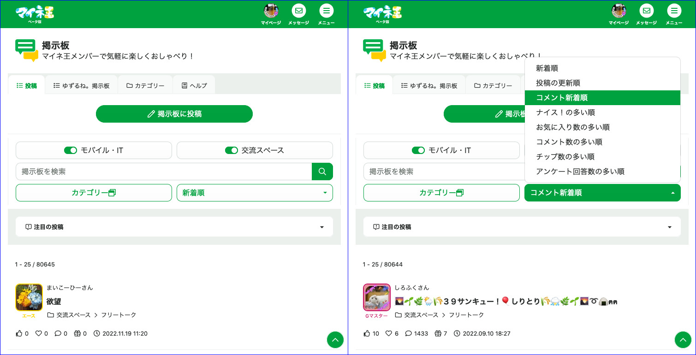Open 交流スペース category link on 欲望 post

(x=73, y=315)
